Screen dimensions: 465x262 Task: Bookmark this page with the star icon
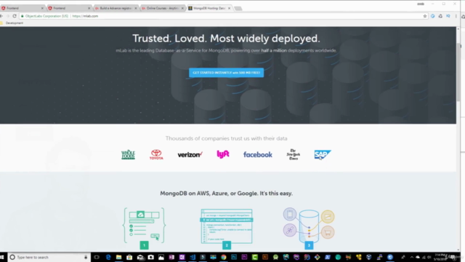coord(424,16)
